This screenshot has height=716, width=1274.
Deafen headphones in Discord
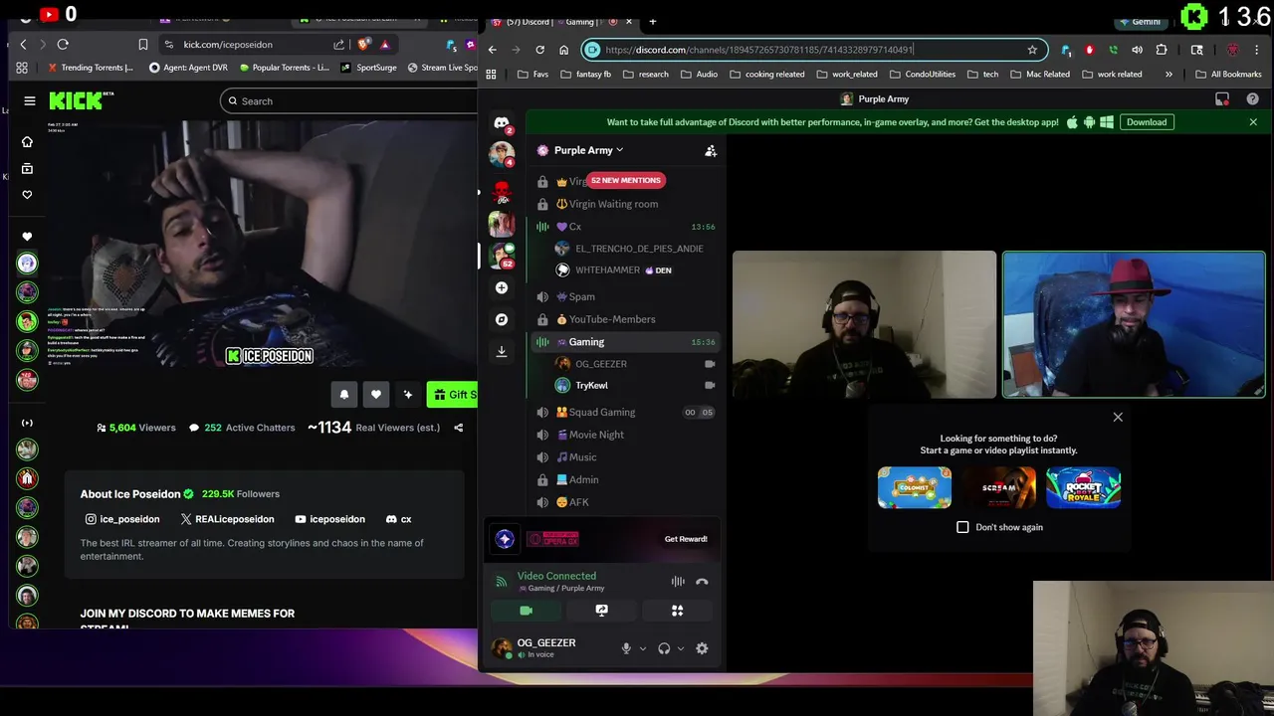[664, 648]
